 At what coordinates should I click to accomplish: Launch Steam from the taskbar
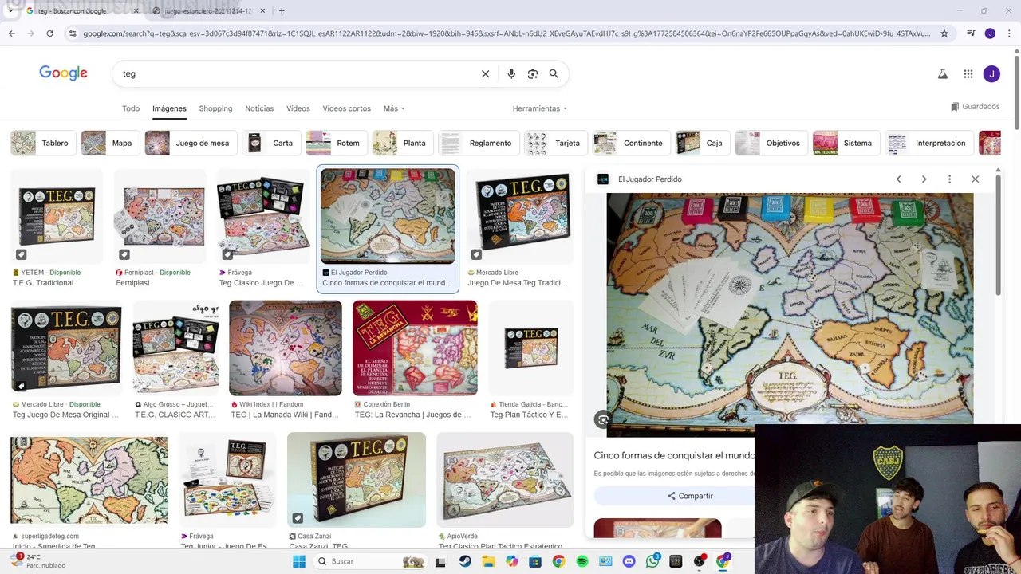(x=465, y=561)
